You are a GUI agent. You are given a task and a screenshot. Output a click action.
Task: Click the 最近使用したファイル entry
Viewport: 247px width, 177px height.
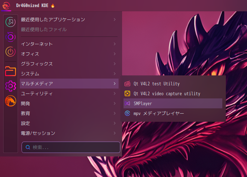tap(69, 29)
